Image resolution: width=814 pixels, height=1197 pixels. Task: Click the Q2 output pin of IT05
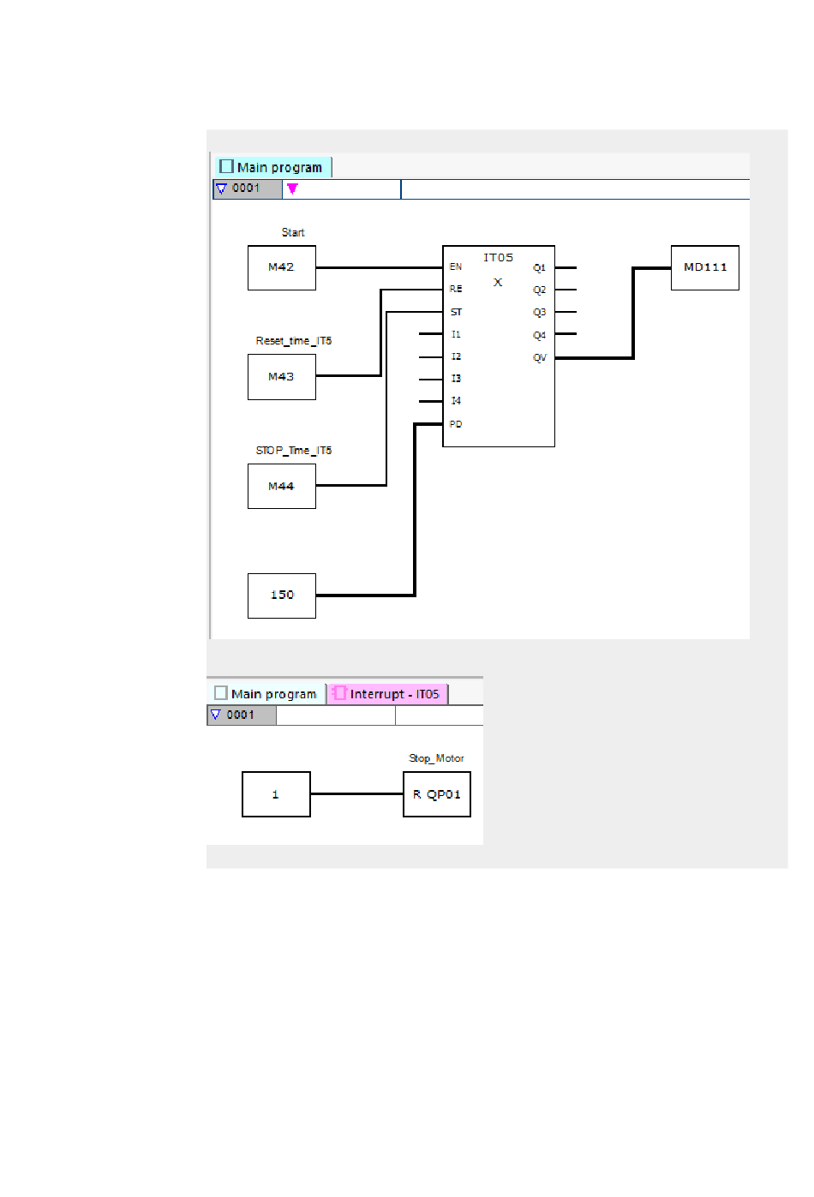pyautogui.click(x=539, y=290)
